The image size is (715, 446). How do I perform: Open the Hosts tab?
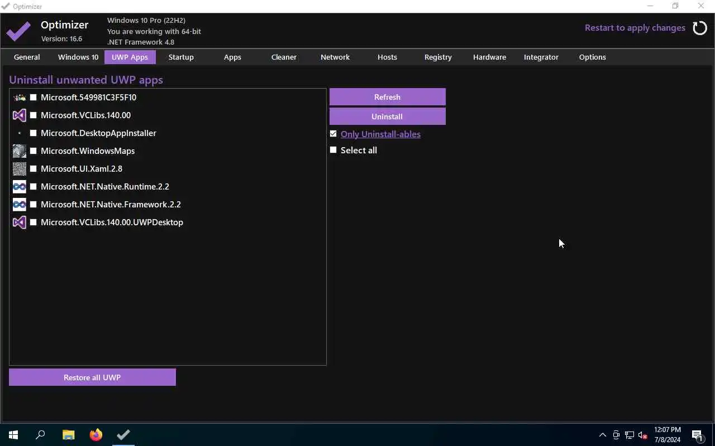[x=387, y=57]
